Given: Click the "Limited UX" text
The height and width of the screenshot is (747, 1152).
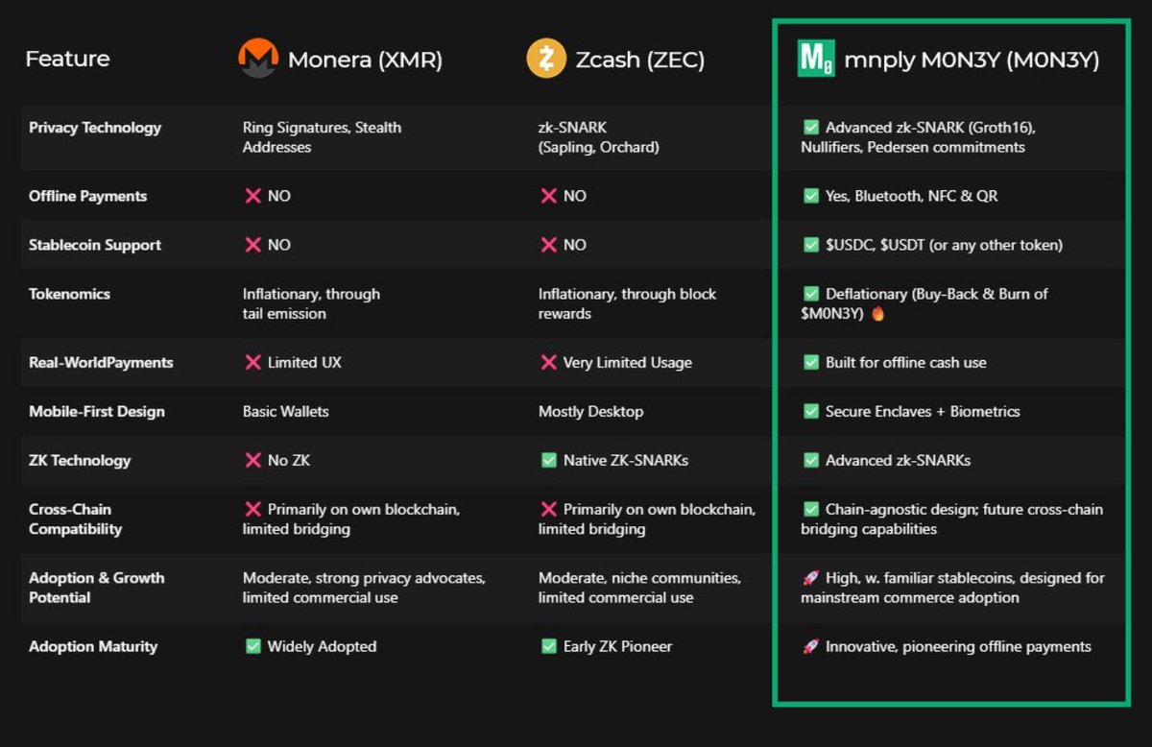Looking at the screenshot, I should coord(304,362).
